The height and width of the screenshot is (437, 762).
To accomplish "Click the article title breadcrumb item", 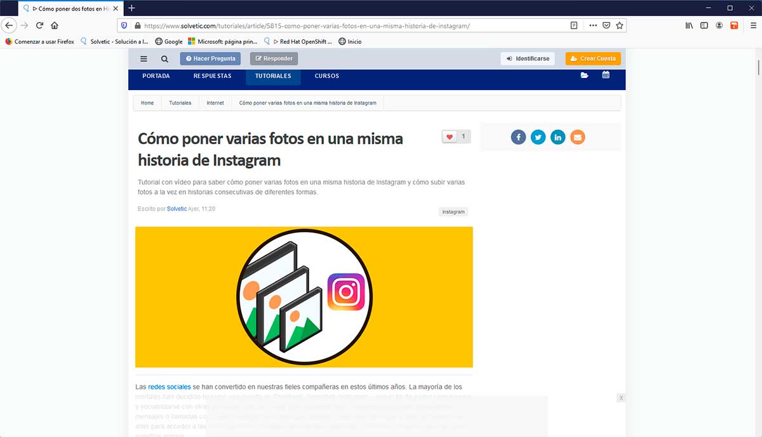I will 308,103.
